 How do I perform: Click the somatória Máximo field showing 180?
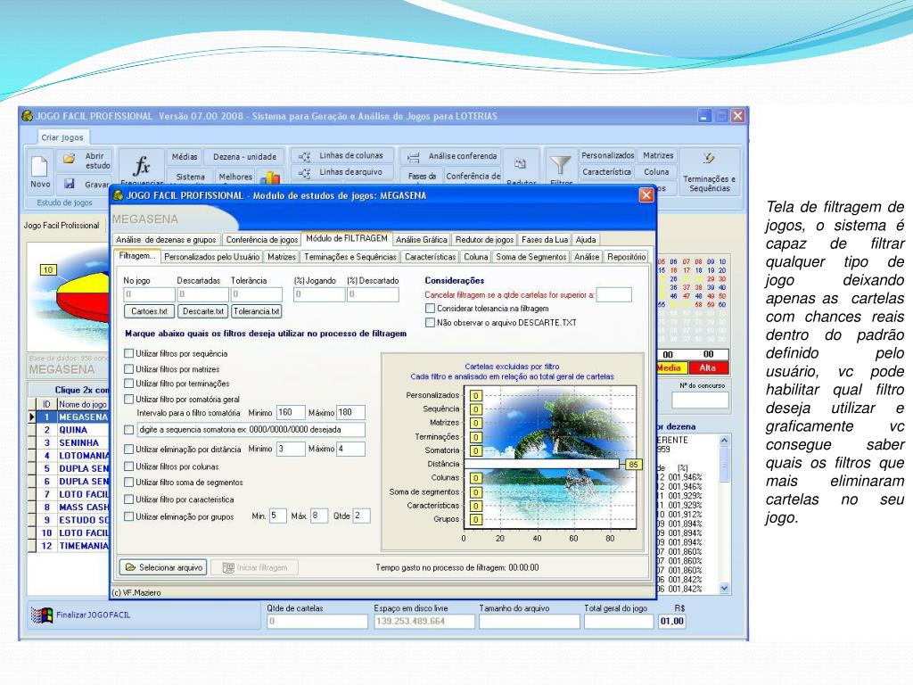350,412
